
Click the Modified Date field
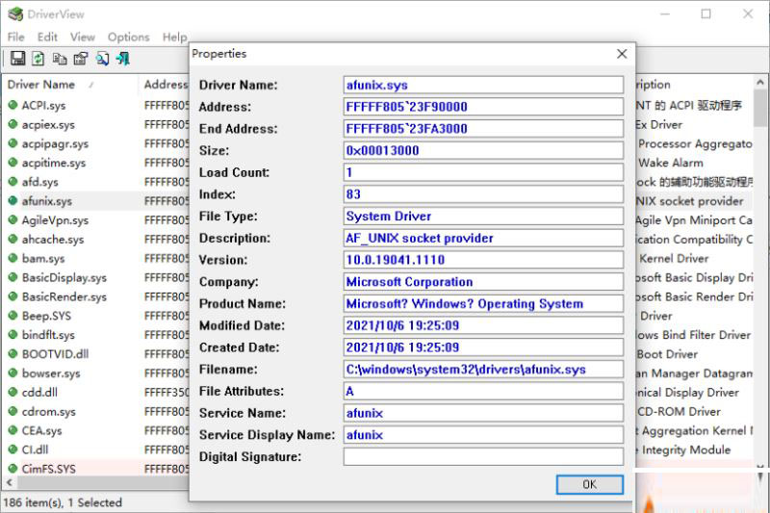[484, 325]
